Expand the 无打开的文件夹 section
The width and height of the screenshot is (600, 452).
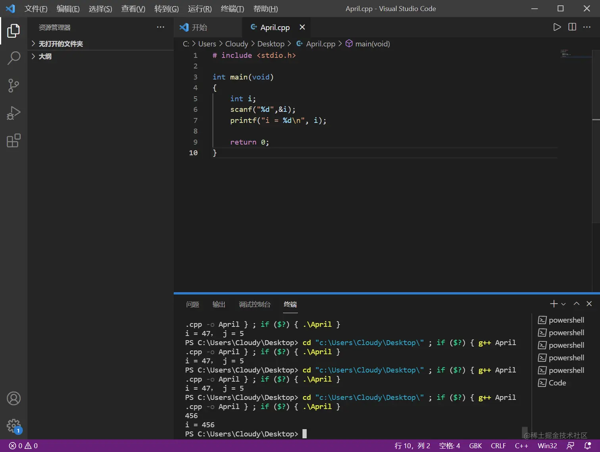pyautogui.click(x=60, y=44)
